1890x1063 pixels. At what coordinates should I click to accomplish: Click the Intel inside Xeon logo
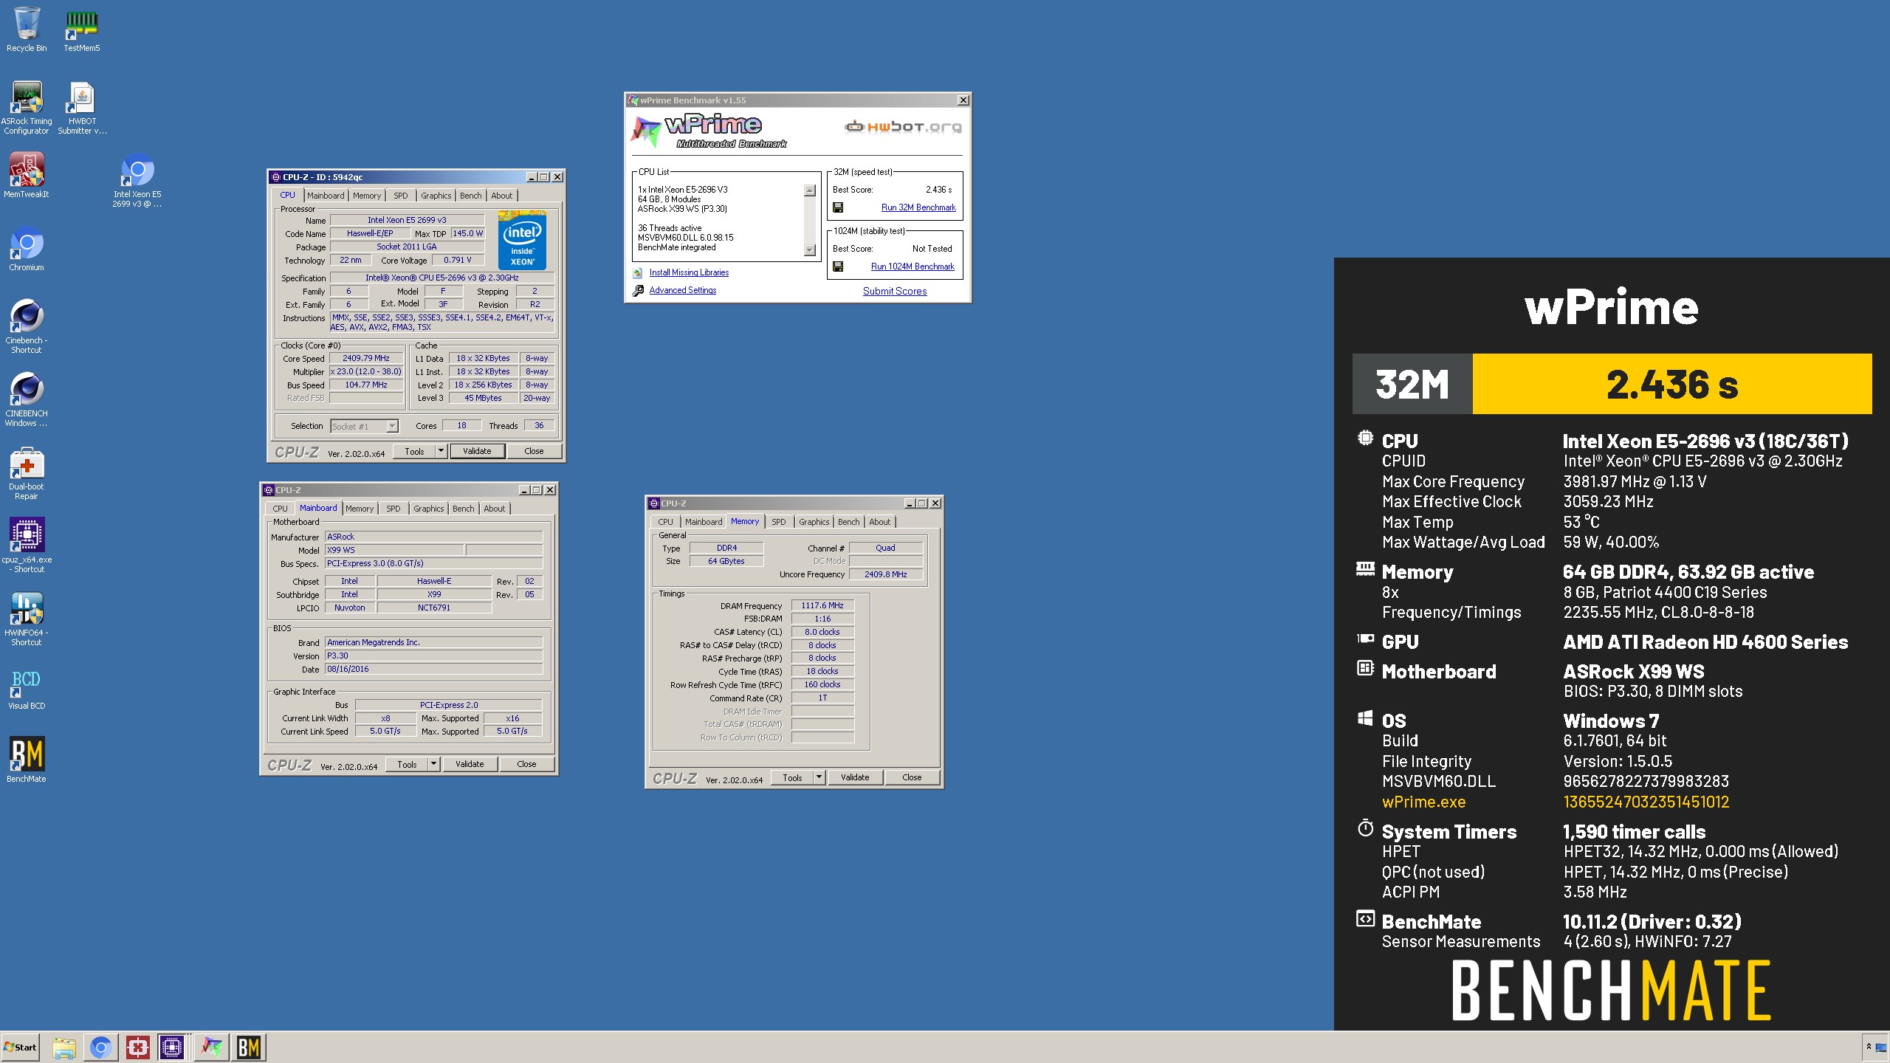pyautogui.click(x=522, y=241)
